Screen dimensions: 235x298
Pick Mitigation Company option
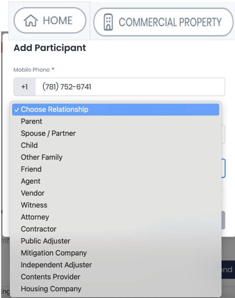coord(54,253)
